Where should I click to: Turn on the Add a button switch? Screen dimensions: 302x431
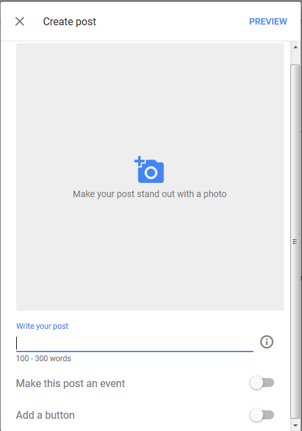coord(262,415)
